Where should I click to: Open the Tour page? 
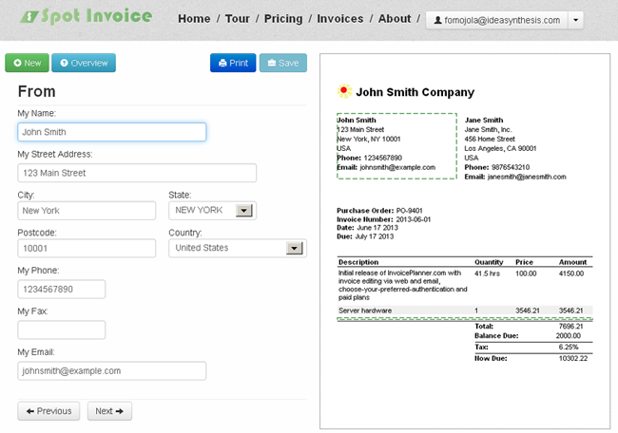click(x=238, y=18)
